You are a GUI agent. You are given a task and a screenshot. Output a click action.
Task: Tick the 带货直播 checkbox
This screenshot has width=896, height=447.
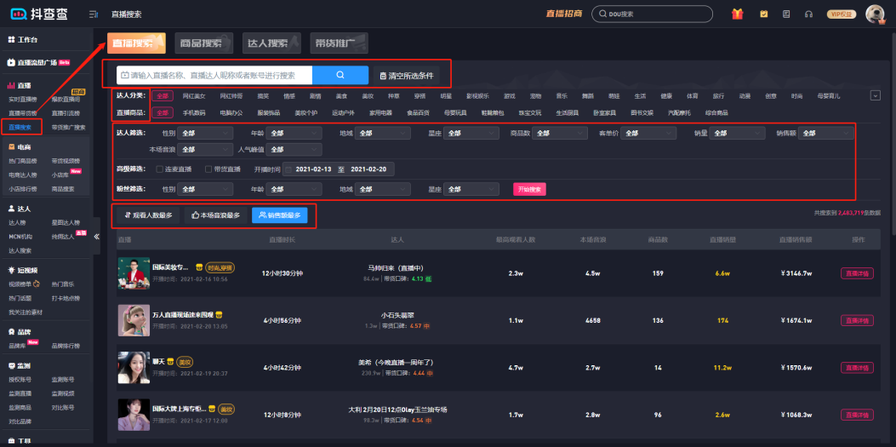point(208,169)
